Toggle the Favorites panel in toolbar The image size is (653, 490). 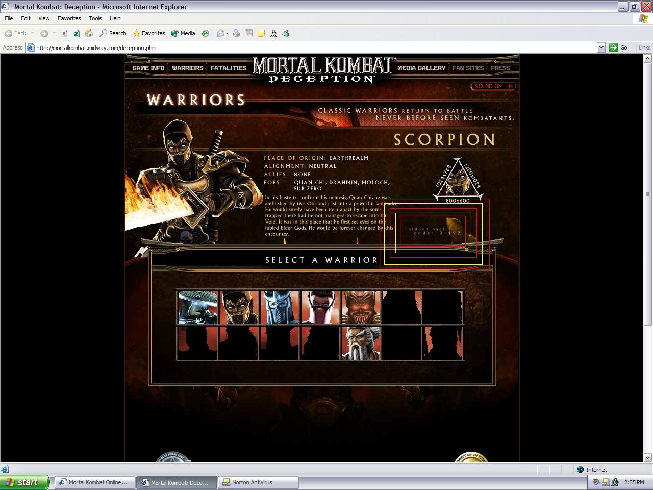(x=148, y=33)
